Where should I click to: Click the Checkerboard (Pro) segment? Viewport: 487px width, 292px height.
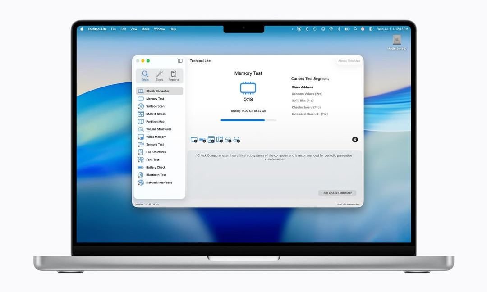306,107
